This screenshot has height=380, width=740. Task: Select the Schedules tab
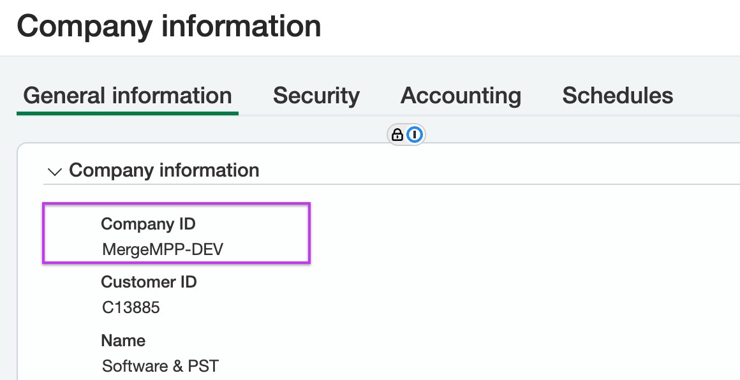coord(618,95)
